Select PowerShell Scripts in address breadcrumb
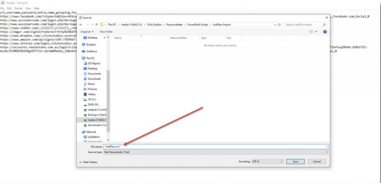 pos(198,25)
